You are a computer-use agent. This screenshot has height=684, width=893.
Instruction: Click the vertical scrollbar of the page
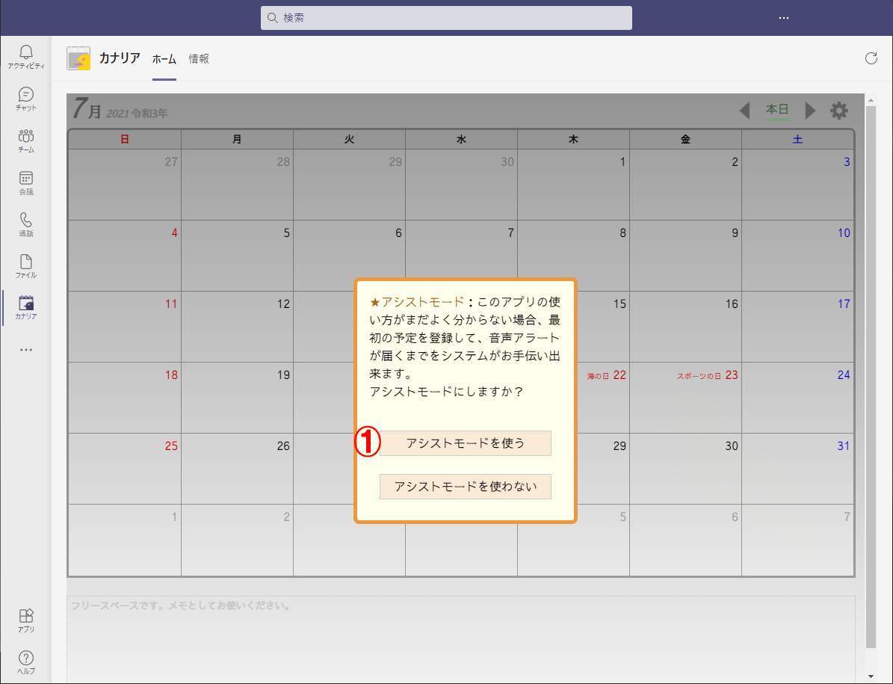tap(871, 376)
